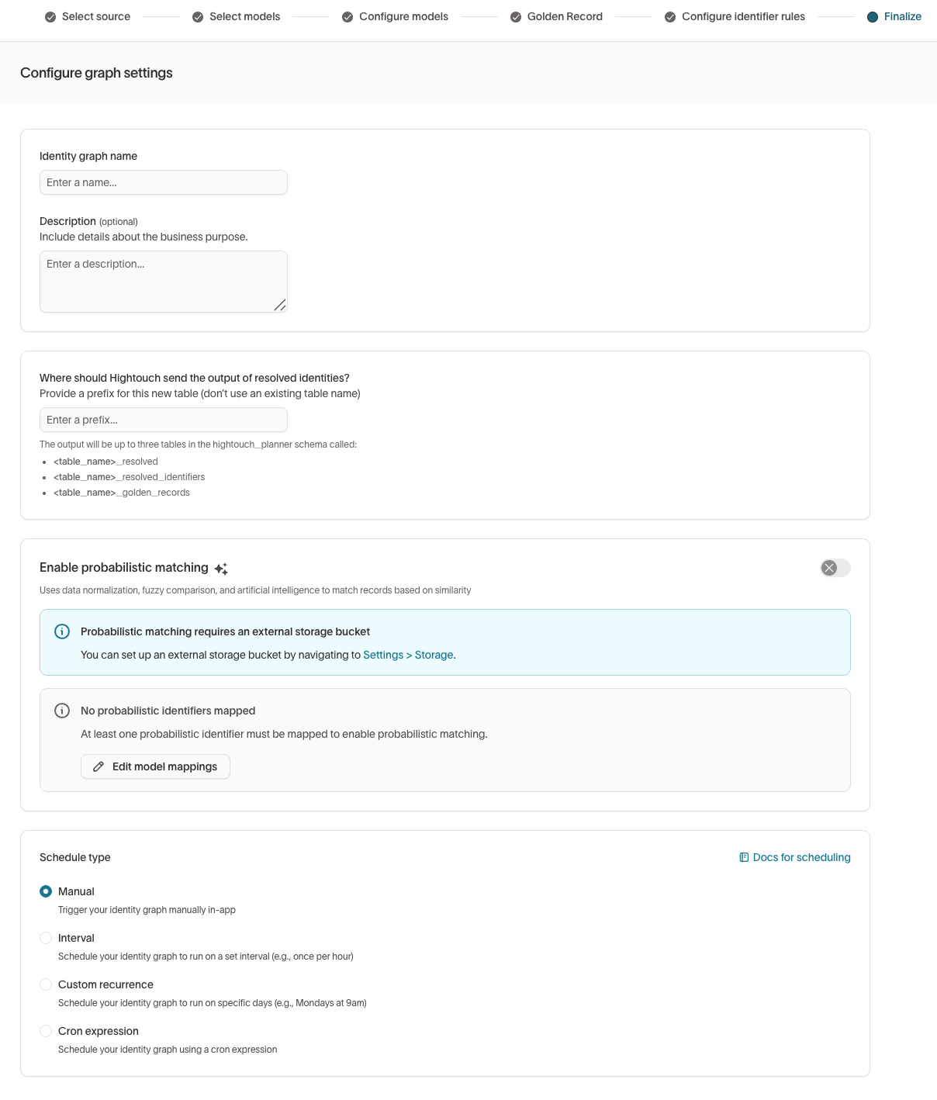The image size is (937, 1100).
Task: Select the Manual schedule type radio button
Action: (46, 891)
